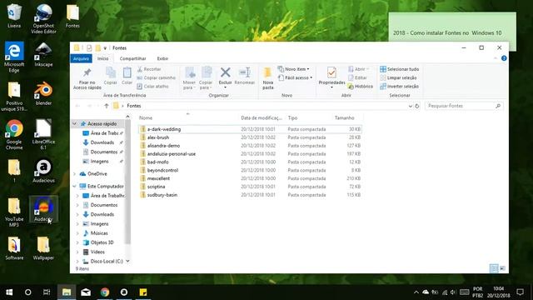Viewport: 533px width, 300px height.
Task: Click the Editar ribbon option
Action: click(357, 77)
